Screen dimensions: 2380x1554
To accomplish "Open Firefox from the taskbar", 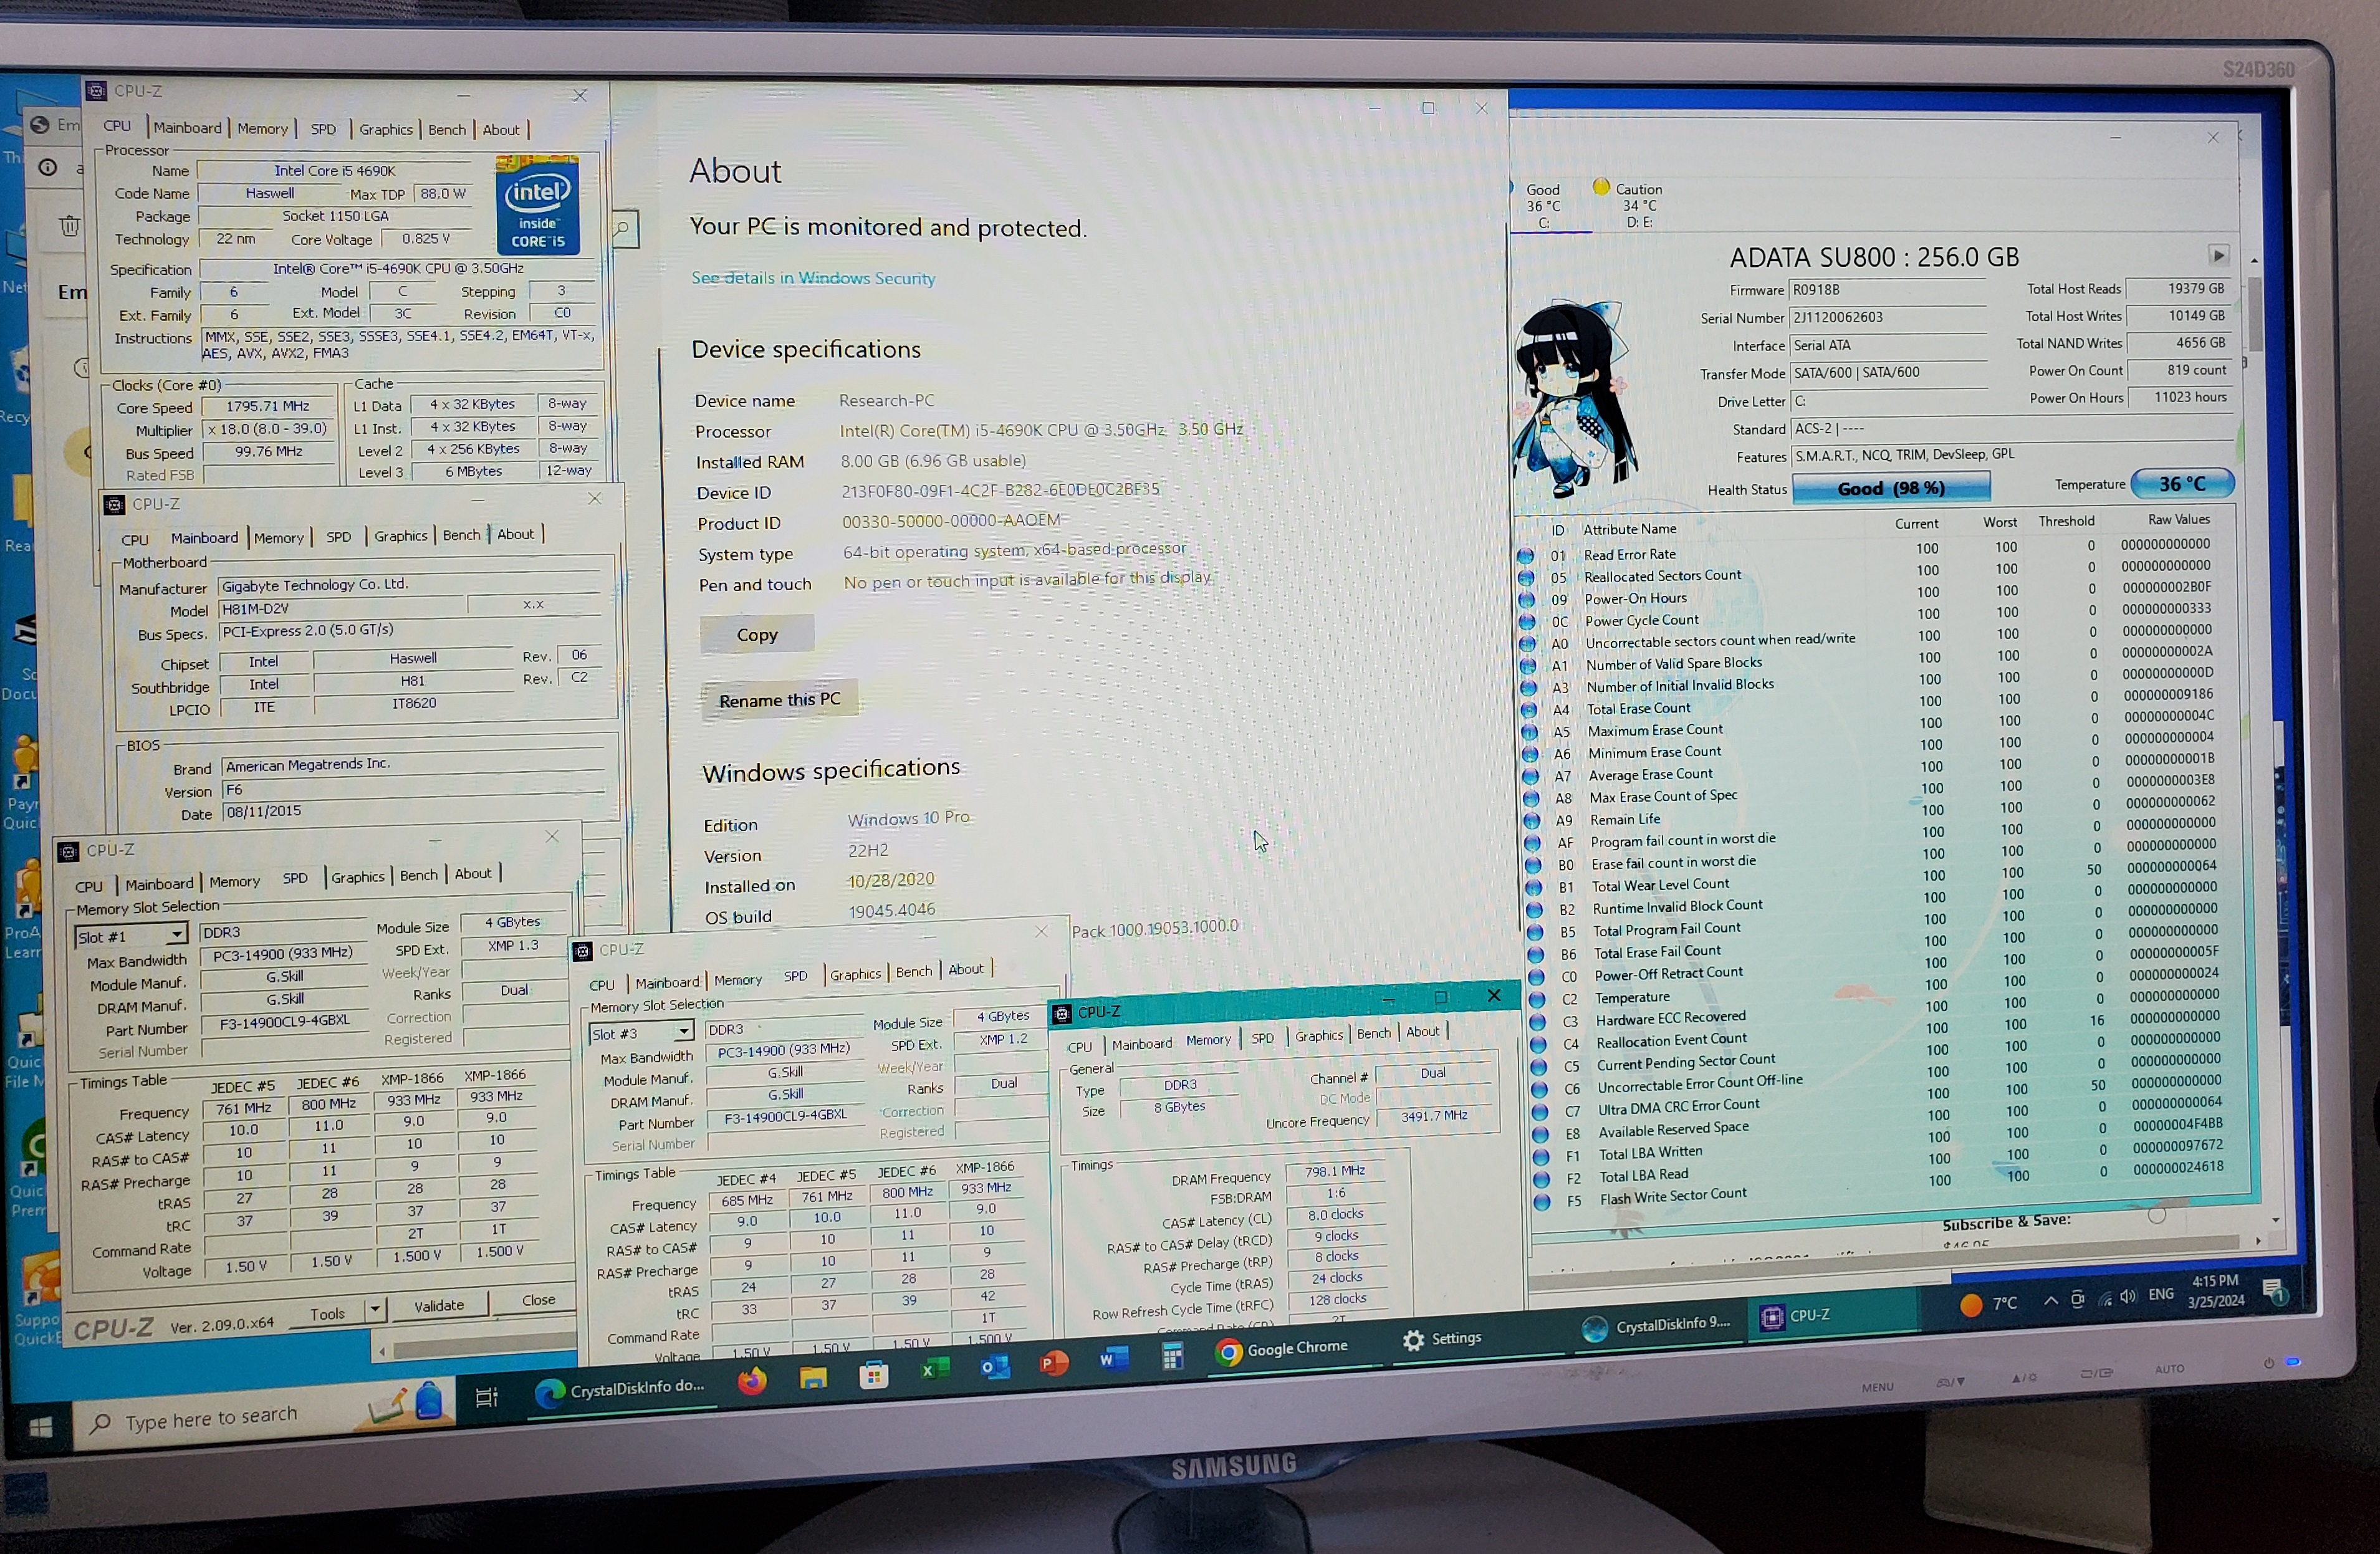I will pos(752,1381).
